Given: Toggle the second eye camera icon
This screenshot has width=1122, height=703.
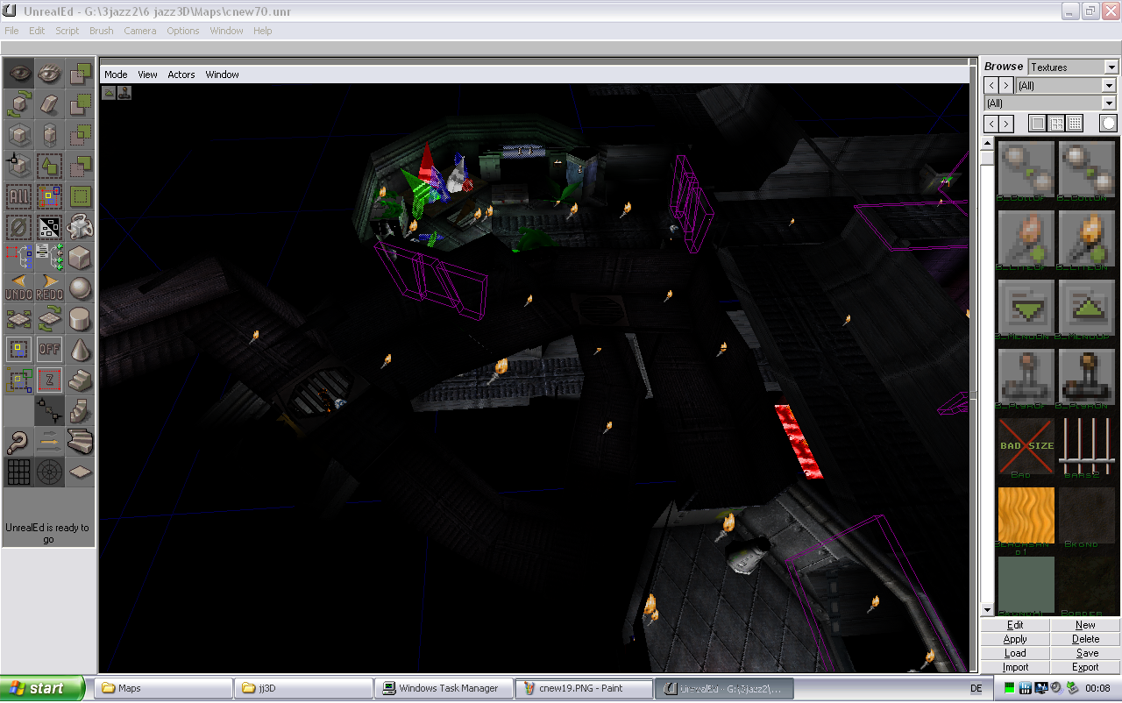Looking at the screenshot, I should tap(49, 75).
